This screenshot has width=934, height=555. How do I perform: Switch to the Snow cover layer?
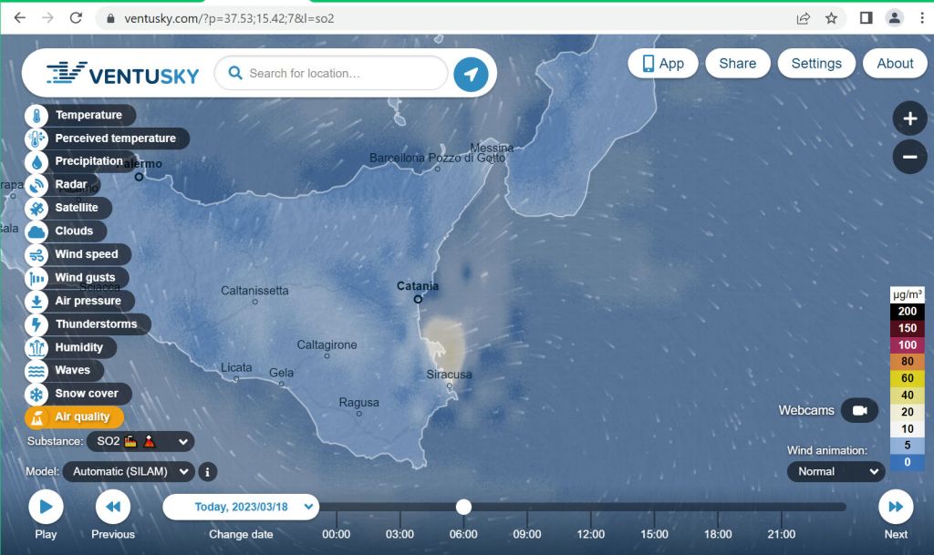coord(86,394)
